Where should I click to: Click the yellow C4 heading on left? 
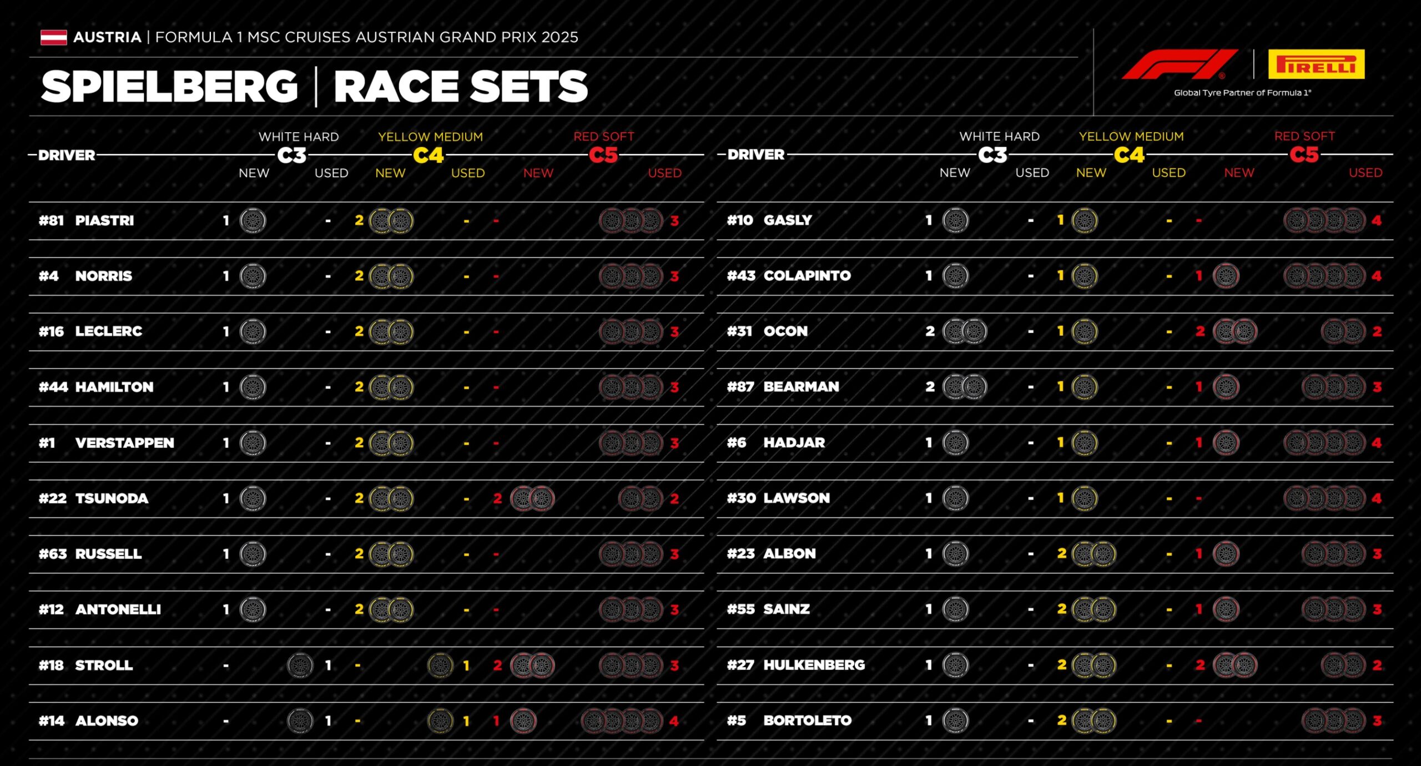click(x=429, y=155)
